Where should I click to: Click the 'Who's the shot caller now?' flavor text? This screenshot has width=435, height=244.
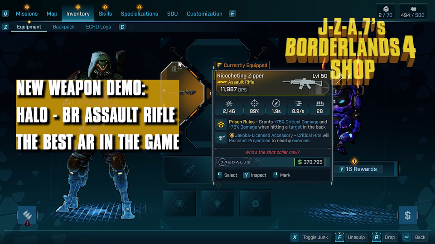(x=272, y=152)
